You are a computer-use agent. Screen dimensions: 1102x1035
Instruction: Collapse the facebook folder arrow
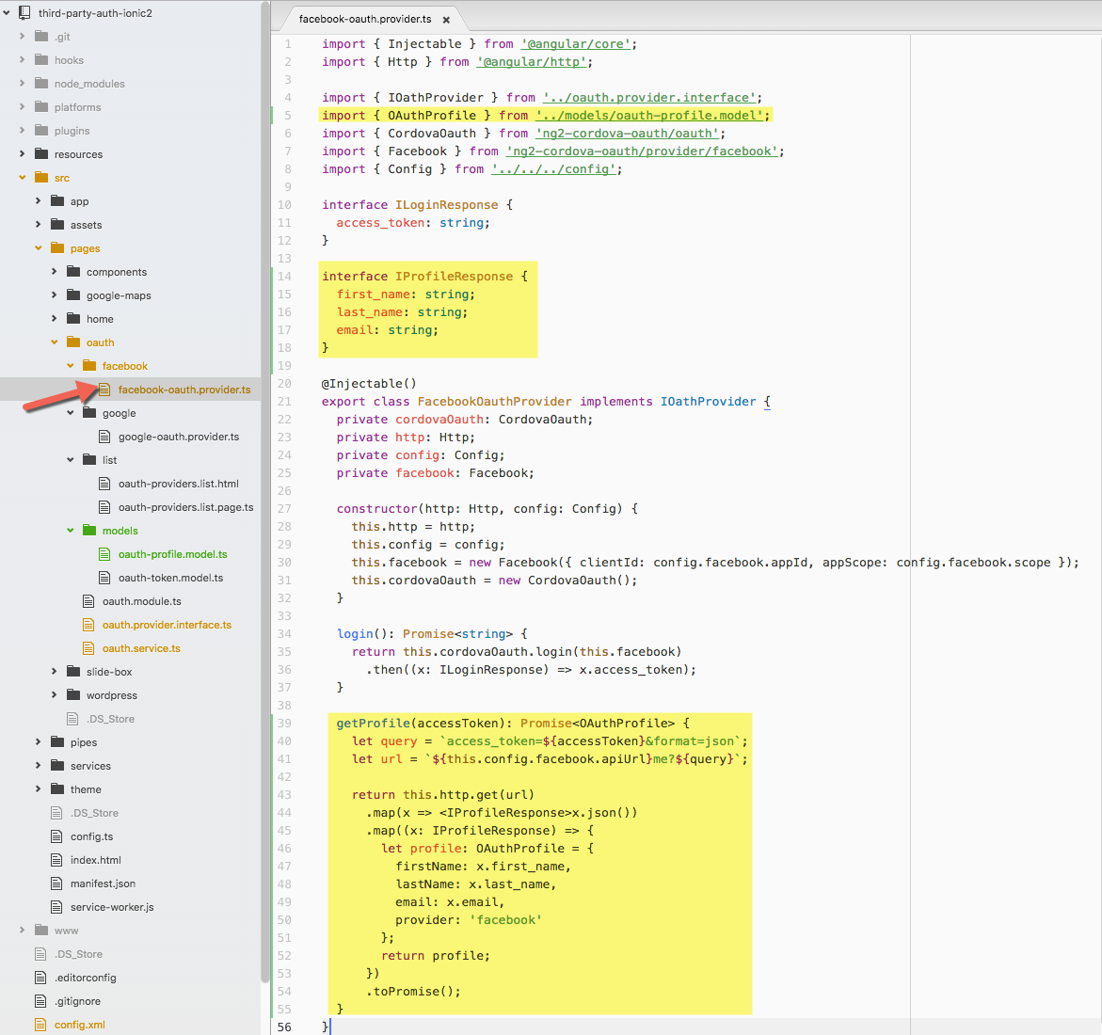click(x=71, y=366)
